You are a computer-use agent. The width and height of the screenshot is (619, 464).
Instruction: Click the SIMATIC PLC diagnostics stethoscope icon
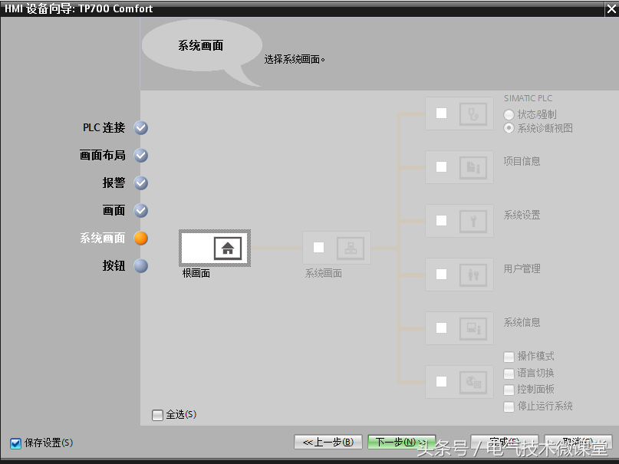point(473,114)
